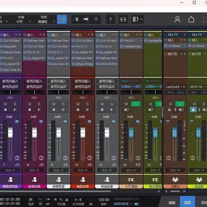
Task: Click the LinkOut3 + 4 output selector
Action: [175, 87]
